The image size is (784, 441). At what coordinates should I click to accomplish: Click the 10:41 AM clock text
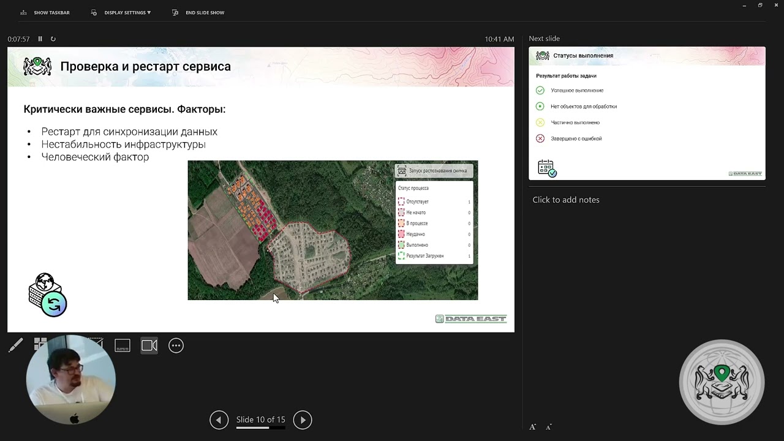499,39
